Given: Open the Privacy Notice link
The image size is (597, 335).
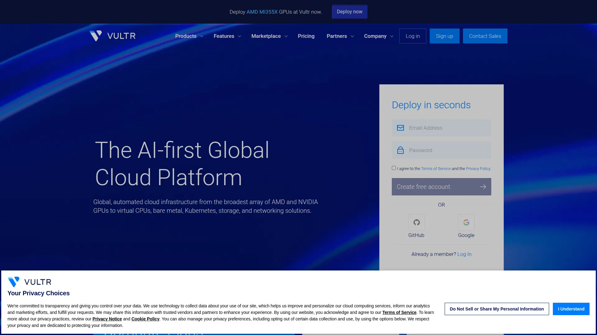Looking at the screenshot, I should coord(107,319).
